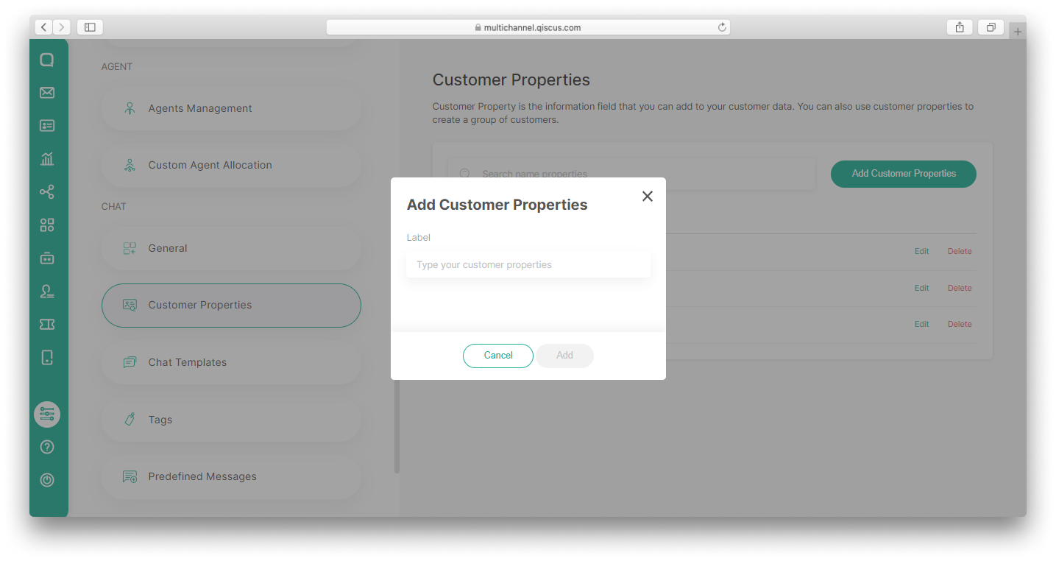Close the Add Customer Properties dialog
Viewport: 1056px width, 561px height.
tap(648, 196)
